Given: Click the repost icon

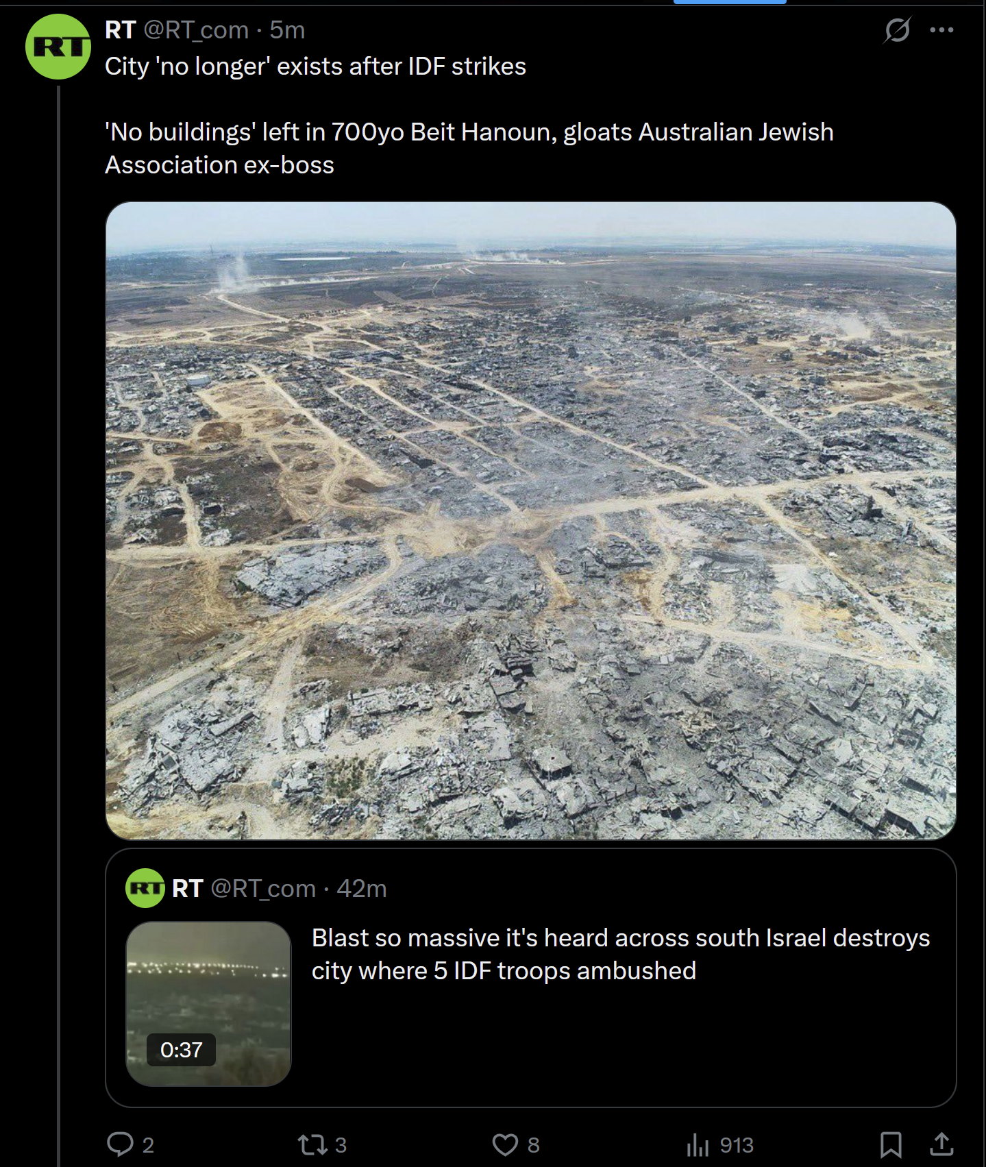Looking at the screenshot, I should pyautogui.click(x=312, y=1144).
